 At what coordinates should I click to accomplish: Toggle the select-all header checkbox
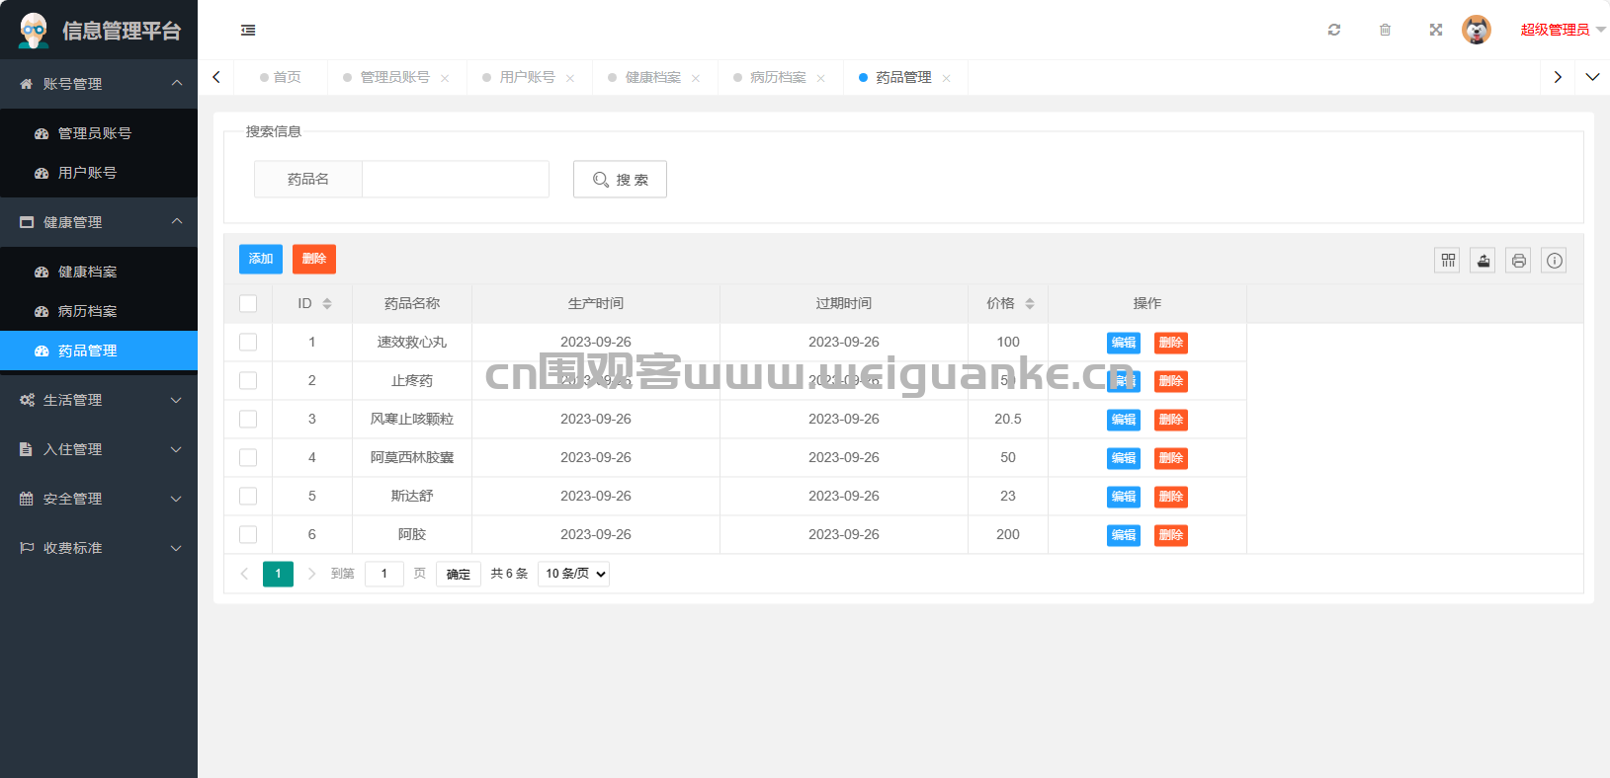pos(248,304)
